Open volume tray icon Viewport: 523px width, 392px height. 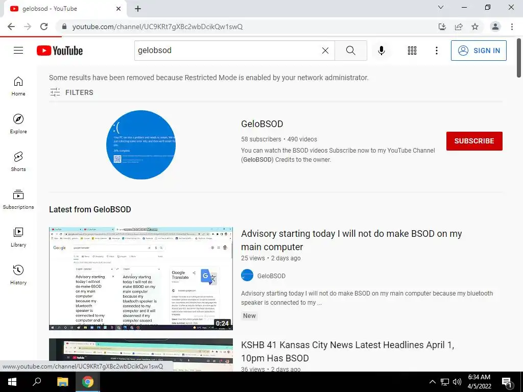coord(457,382)
